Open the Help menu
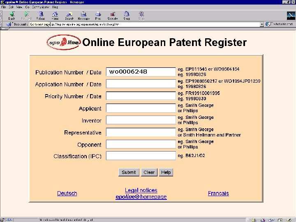This screenshot has width=296, height=222. (x=55, y=7)
